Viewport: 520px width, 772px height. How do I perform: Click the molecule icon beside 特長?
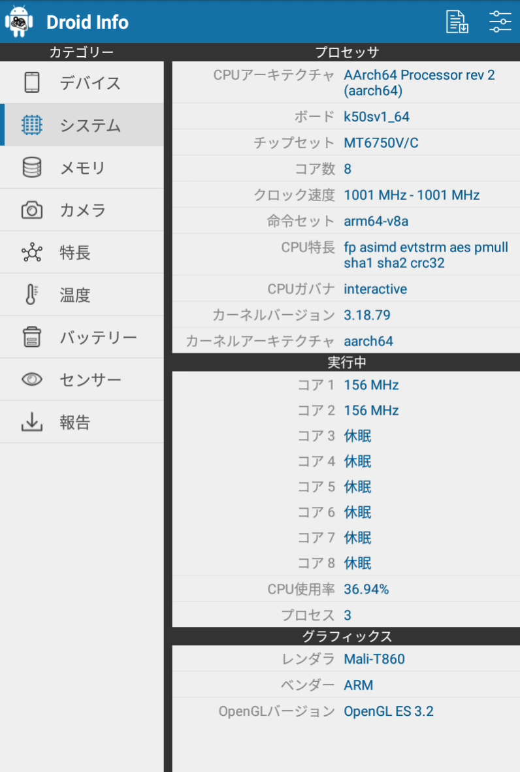(x=32, y=252)
